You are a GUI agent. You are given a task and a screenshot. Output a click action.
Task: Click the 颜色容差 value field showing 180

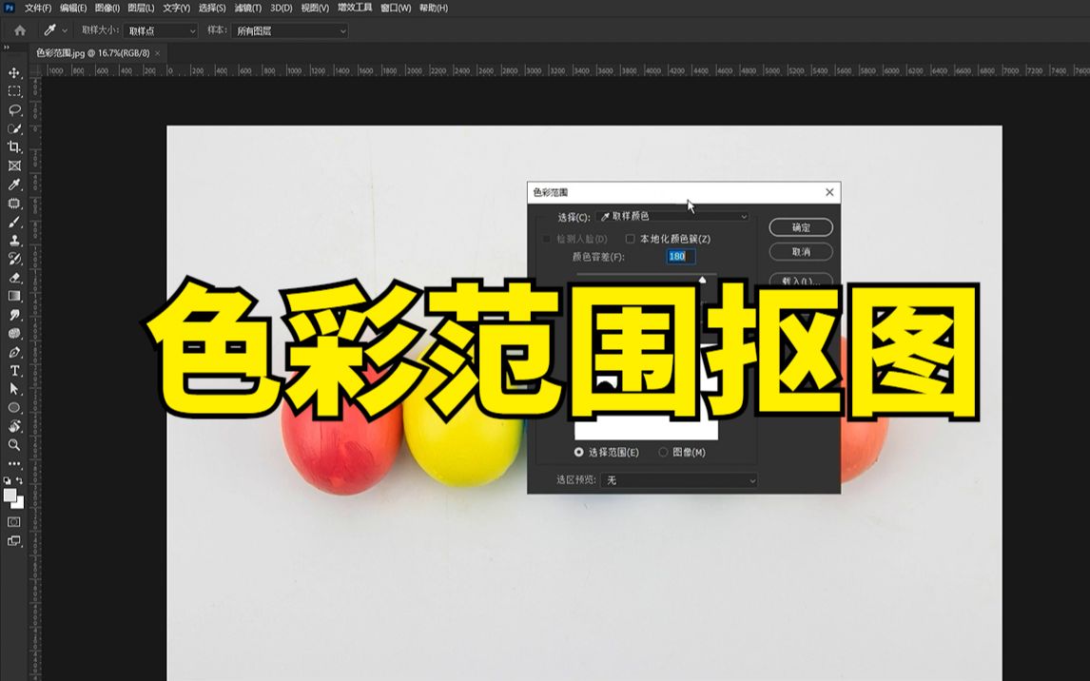(x=681, y=257)
